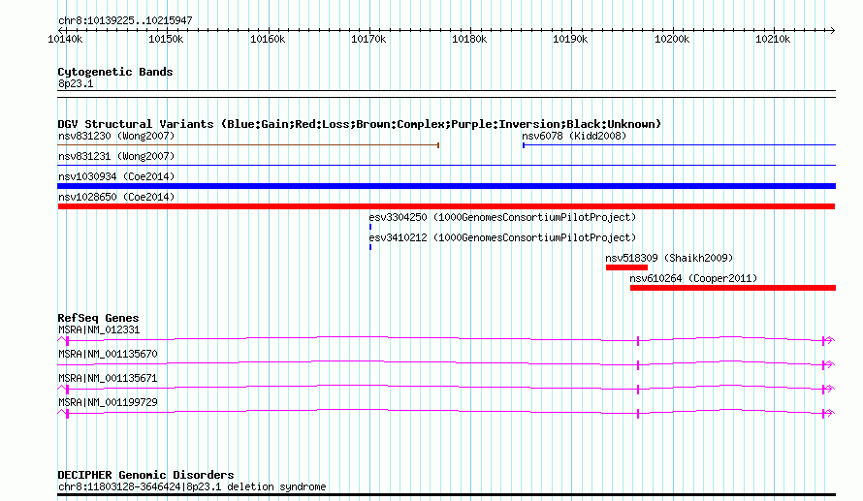
Task: Click the 10200k ruler tick label
Action: point(672,39)
